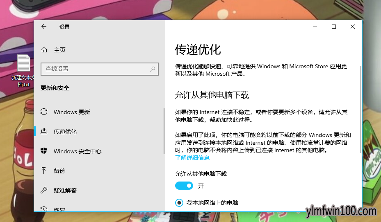The height and width of the screenshot is (222, 381).
Task: Click the Windows 更新 sync icon
Action: (44, 112)
